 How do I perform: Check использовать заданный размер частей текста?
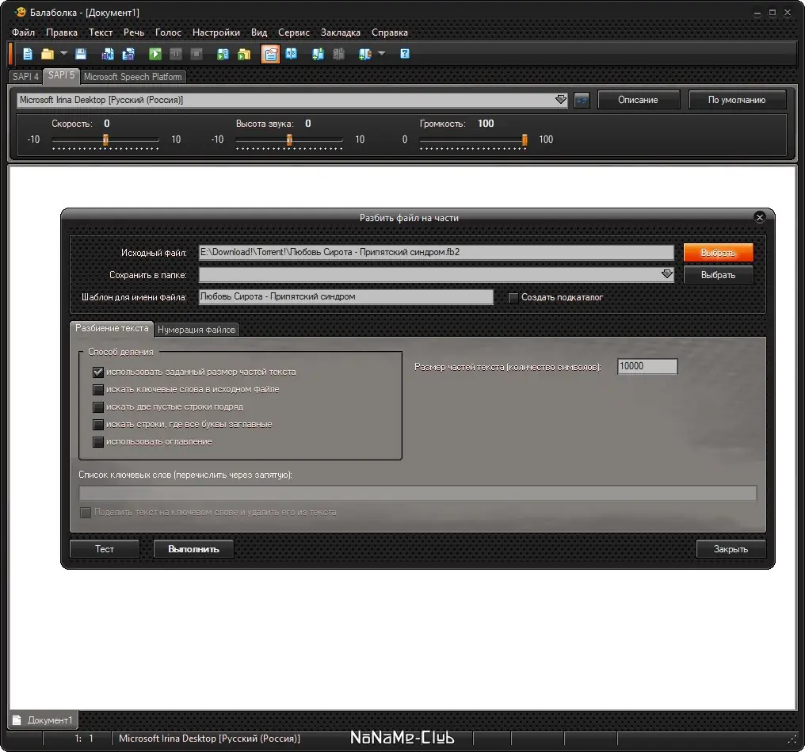click(x=98, y=372)
